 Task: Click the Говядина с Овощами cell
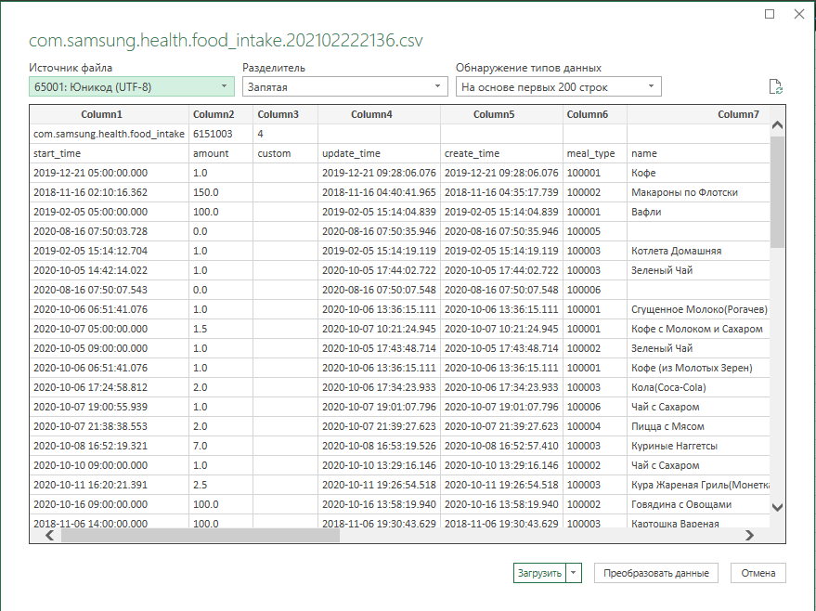coord(698,504)
